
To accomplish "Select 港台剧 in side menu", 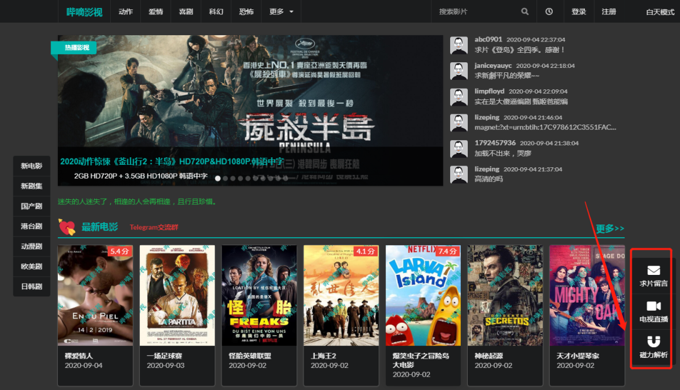I will [31, 226].
